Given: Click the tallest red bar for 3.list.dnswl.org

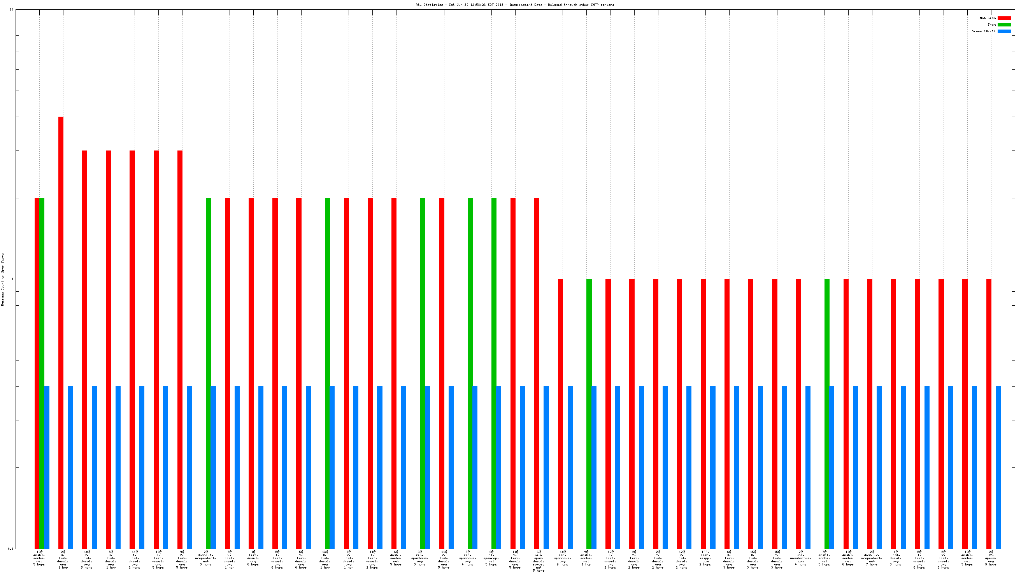Looking at the screenshot, I should [61, 332].
